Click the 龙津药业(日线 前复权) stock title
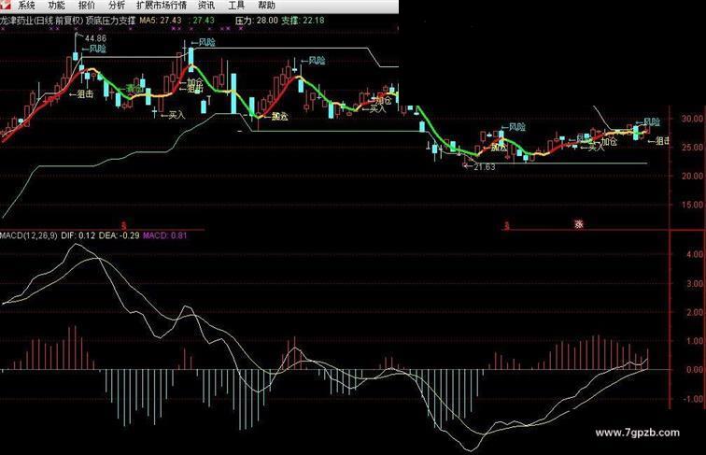The height and width of the screenshot is (455, 706). point(42,21)
